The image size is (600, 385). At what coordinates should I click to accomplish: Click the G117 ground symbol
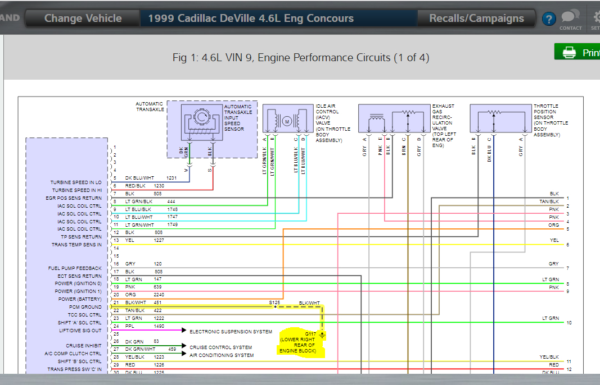322,335
